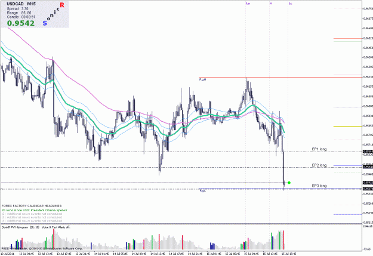Select the purple Lc session marker at top
The width and height of the screenshot is (373, 256).
290,4
